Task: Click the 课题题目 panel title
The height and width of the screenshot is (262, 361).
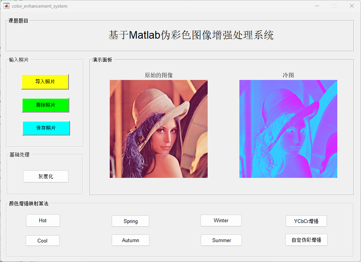Action: [x=18, y=21]
